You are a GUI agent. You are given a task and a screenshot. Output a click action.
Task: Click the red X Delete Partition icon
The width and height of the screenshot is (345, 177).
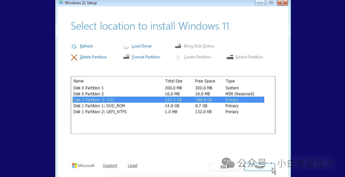[74, 57]
